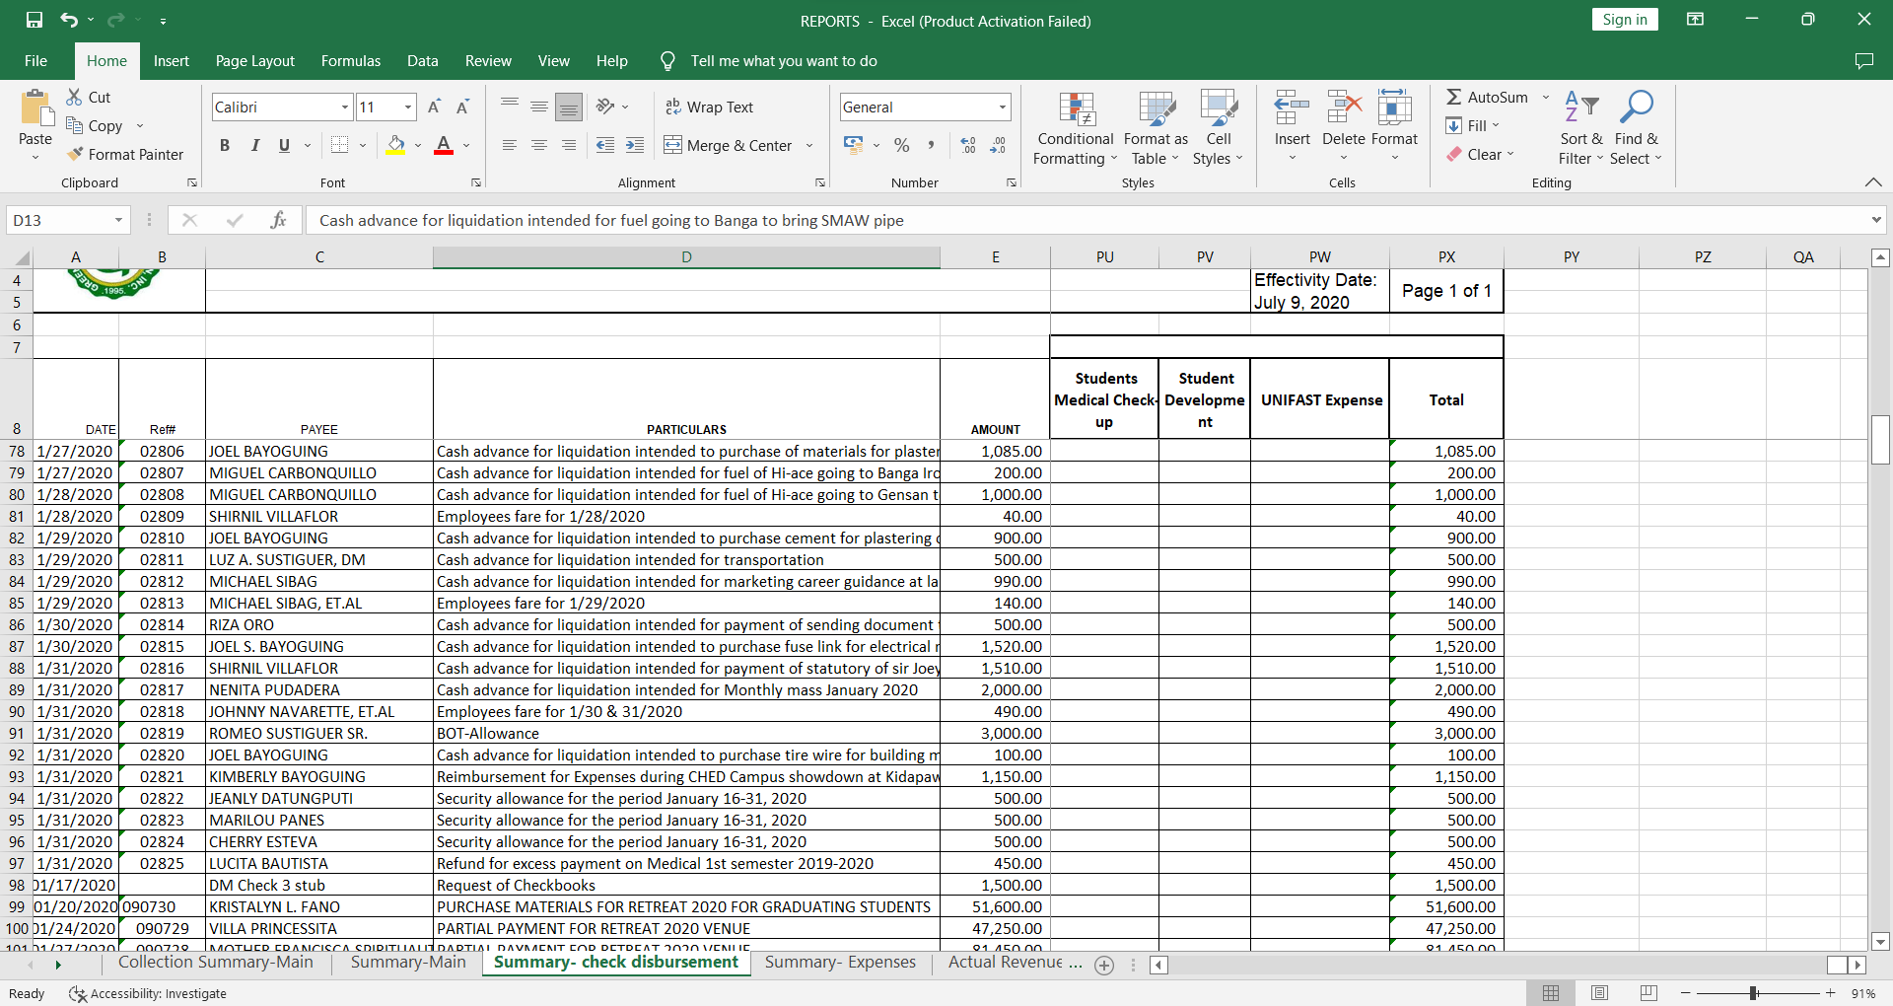Click the AutoSum sigma icon
This screenshot has height=1006, width=1893.
pos(1454,97)
